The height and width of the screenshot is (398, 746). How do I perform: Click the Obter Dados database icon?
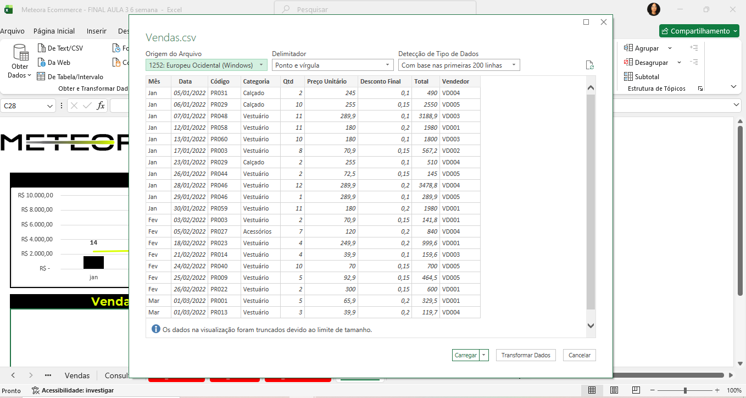pos(20,53)
